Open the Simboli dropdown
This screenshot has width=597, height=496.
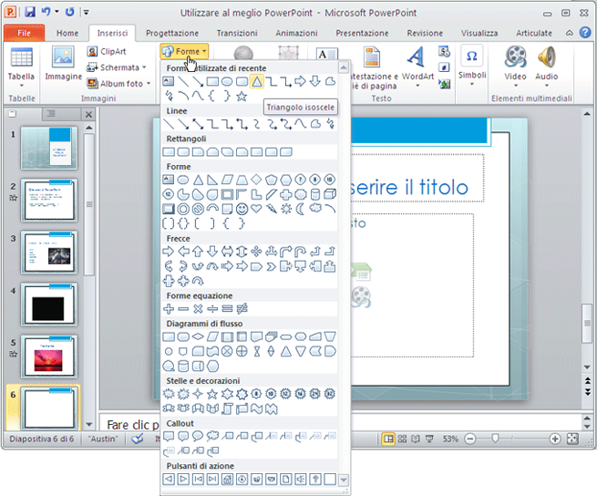click(x=472, y=66)
